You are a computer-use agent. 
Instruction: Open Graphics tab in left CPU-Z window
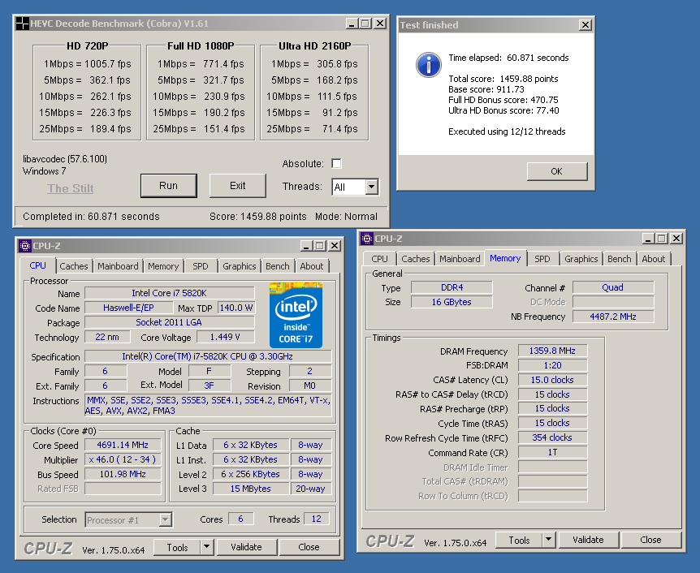[x=240, y=266]
